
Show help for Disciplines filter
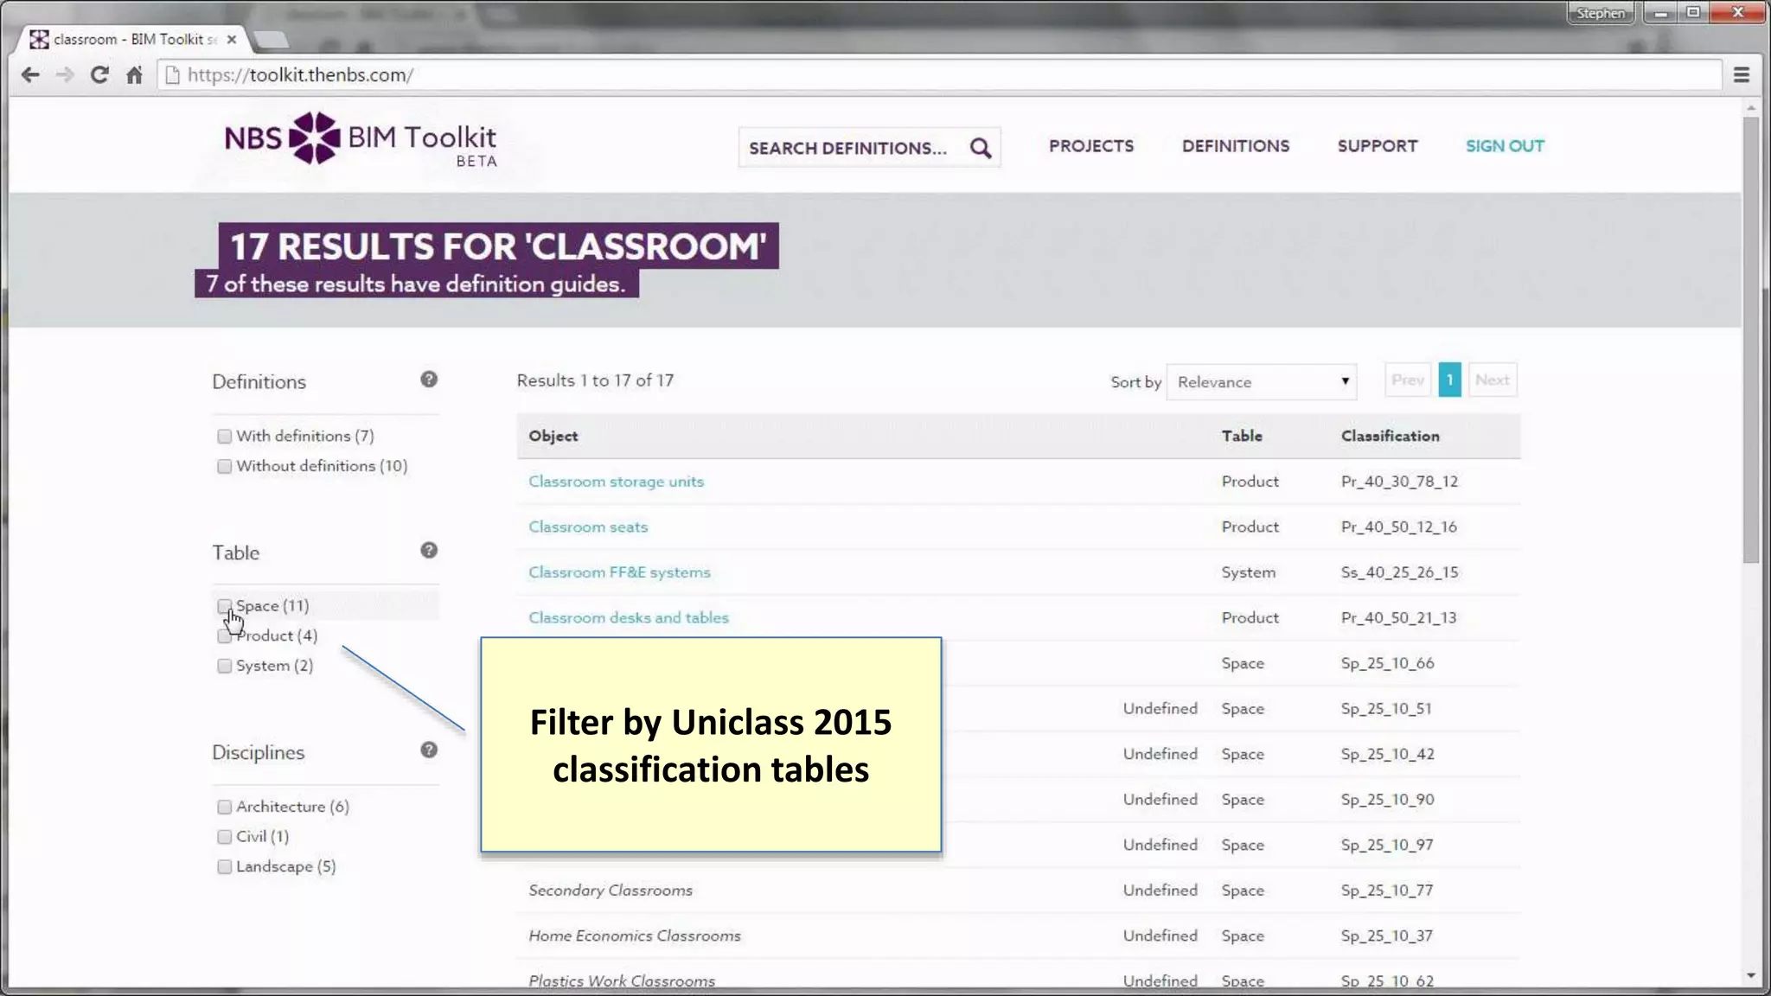[429, 750]
